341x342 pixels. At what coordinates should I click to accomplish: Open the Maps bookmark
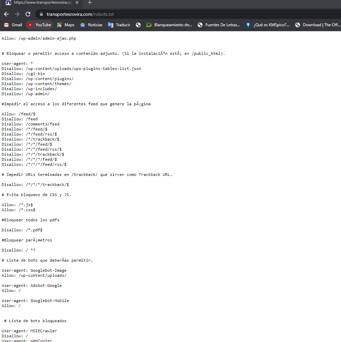click(x=66, y=25)
